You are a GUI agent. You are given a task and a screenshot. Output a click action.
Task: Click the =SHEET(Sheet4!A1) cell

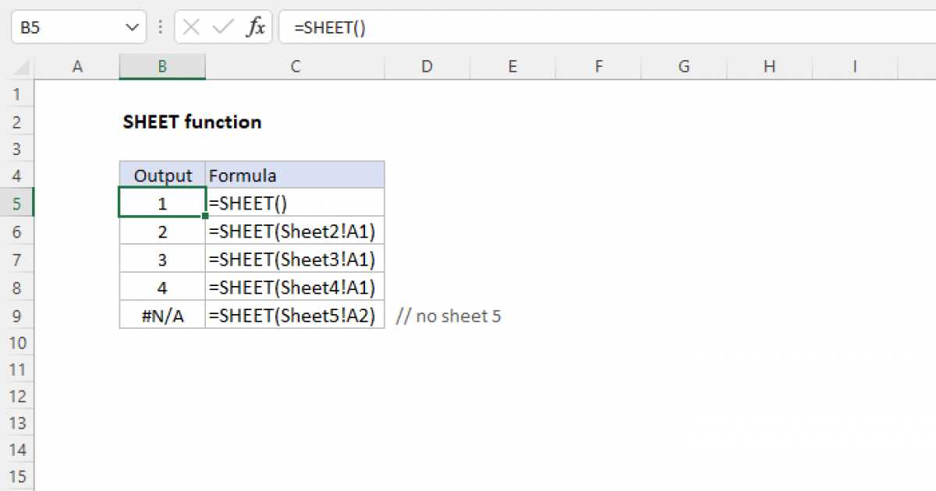click(295, 287)
